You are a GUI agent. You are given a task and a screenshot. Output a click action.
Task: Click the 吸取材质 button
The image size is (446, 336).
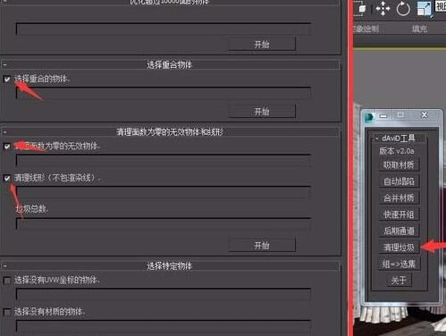coord(399,165)
